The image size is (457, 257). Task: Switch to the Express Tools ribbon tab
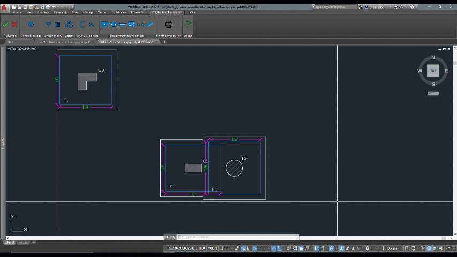point(139,12)
